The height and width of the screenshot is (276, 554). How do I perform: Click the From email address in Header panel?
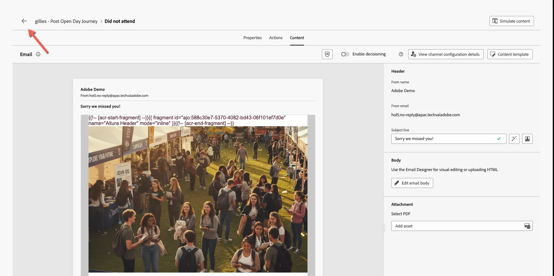(425, 115)
